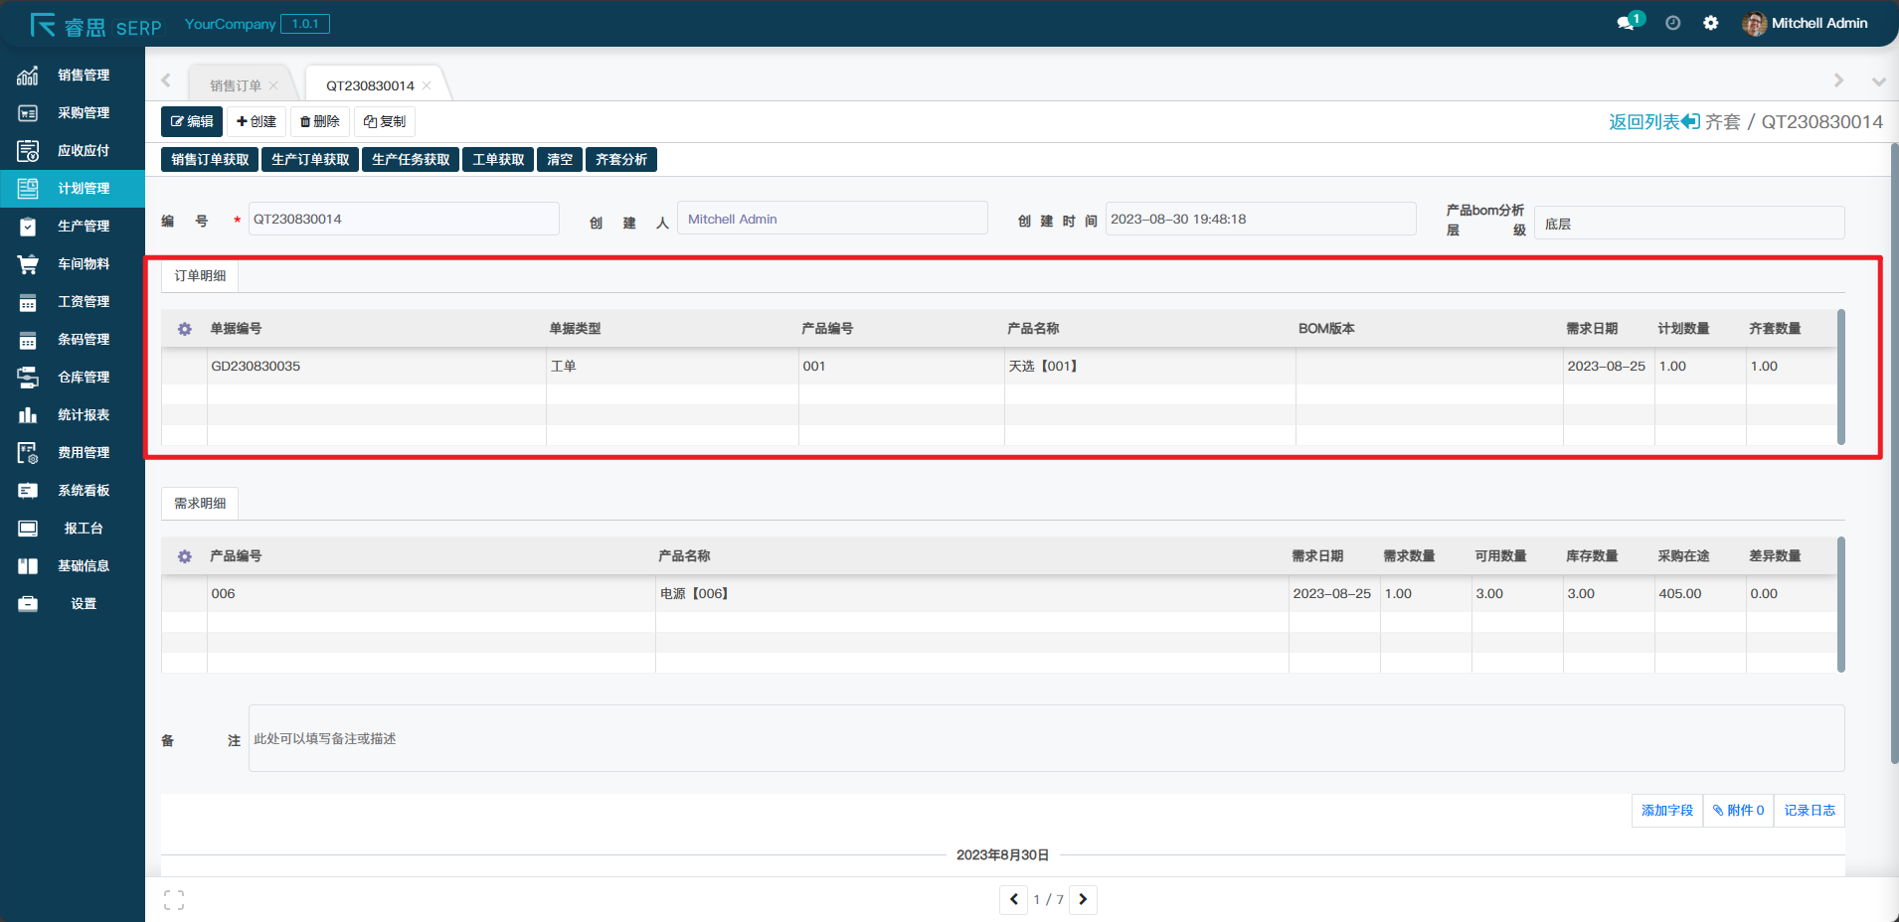Close the 销售订单 tab
Screen dimensions: 1899x922
pyautogui.click(x=273, y=85)
